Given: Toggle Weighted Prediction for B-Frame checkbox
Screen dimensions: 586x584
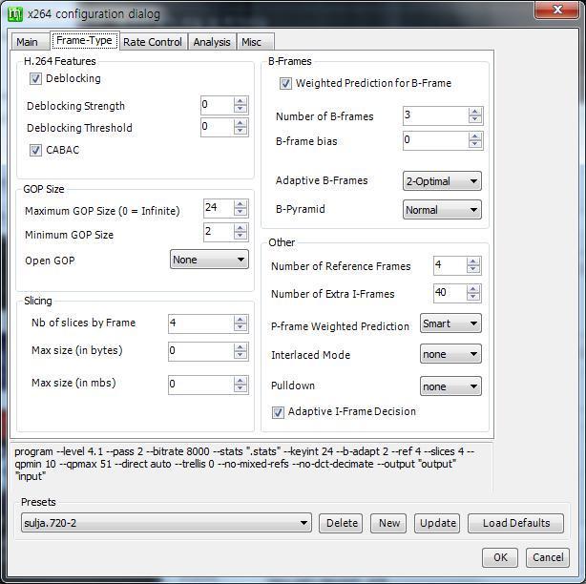Looking at the screenshot, I should point(285,83).
